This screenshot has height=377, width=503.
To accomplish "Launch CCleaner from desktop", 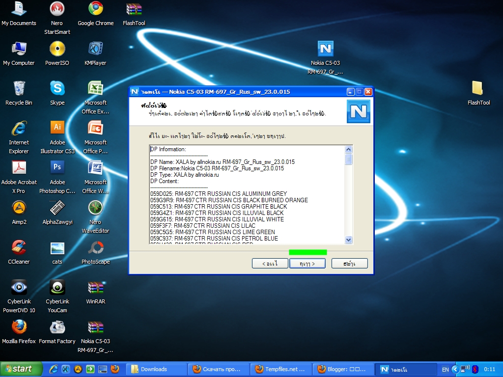I will point(19,252).
